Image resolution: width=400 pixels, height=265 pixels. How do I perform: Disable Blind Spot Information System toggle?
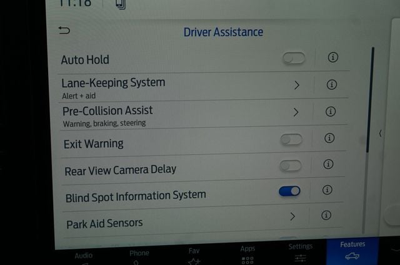coord(289,191)
